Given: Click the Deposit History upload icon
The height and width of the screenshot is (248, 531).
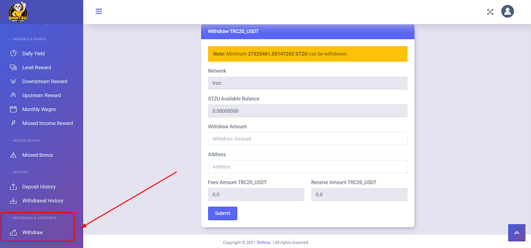Looking at the screenshot, I should click(13, 187).
